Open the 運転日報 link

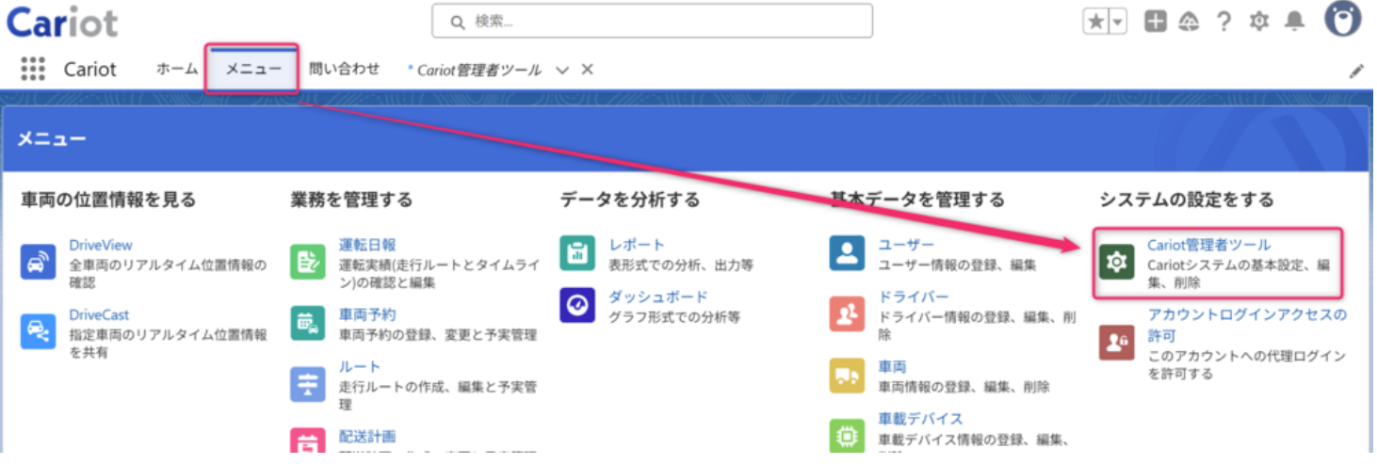367,245
